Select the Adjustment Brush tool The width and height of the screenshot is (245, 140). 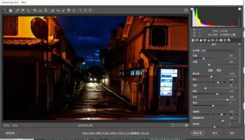[63, 11]
